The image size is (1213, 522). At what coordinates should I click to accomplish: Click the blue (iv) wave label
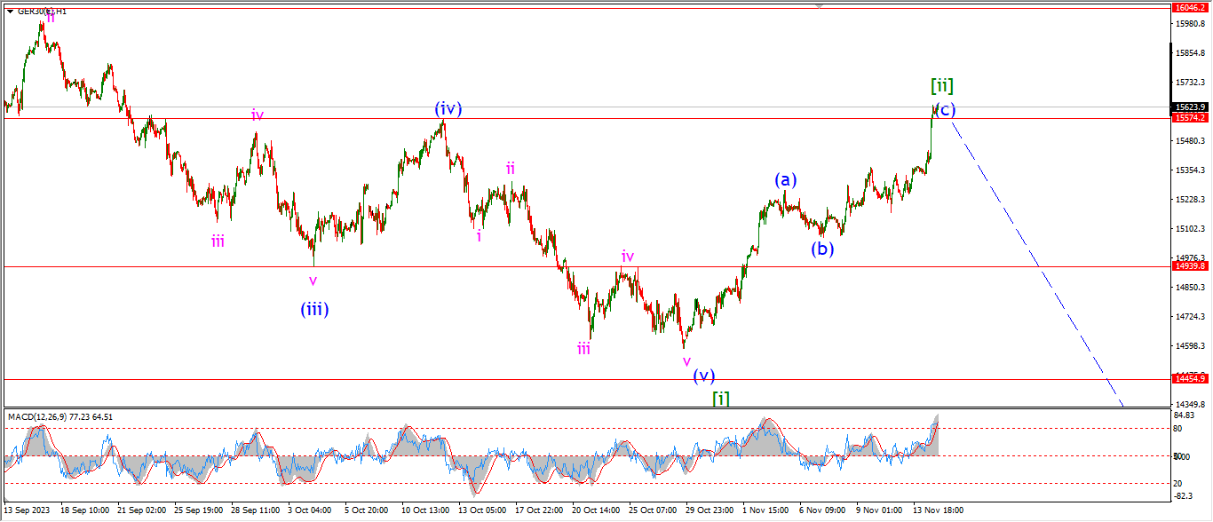pyautogui.click(x=448, y=109)
